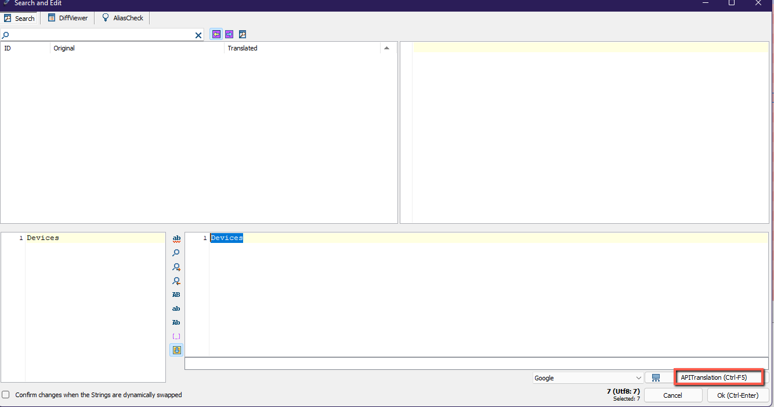Viewport: 774px width, 407px height.
Task: Switch to the DiffViewer tab
Action: pyautogui.click(x=68, y=18)
